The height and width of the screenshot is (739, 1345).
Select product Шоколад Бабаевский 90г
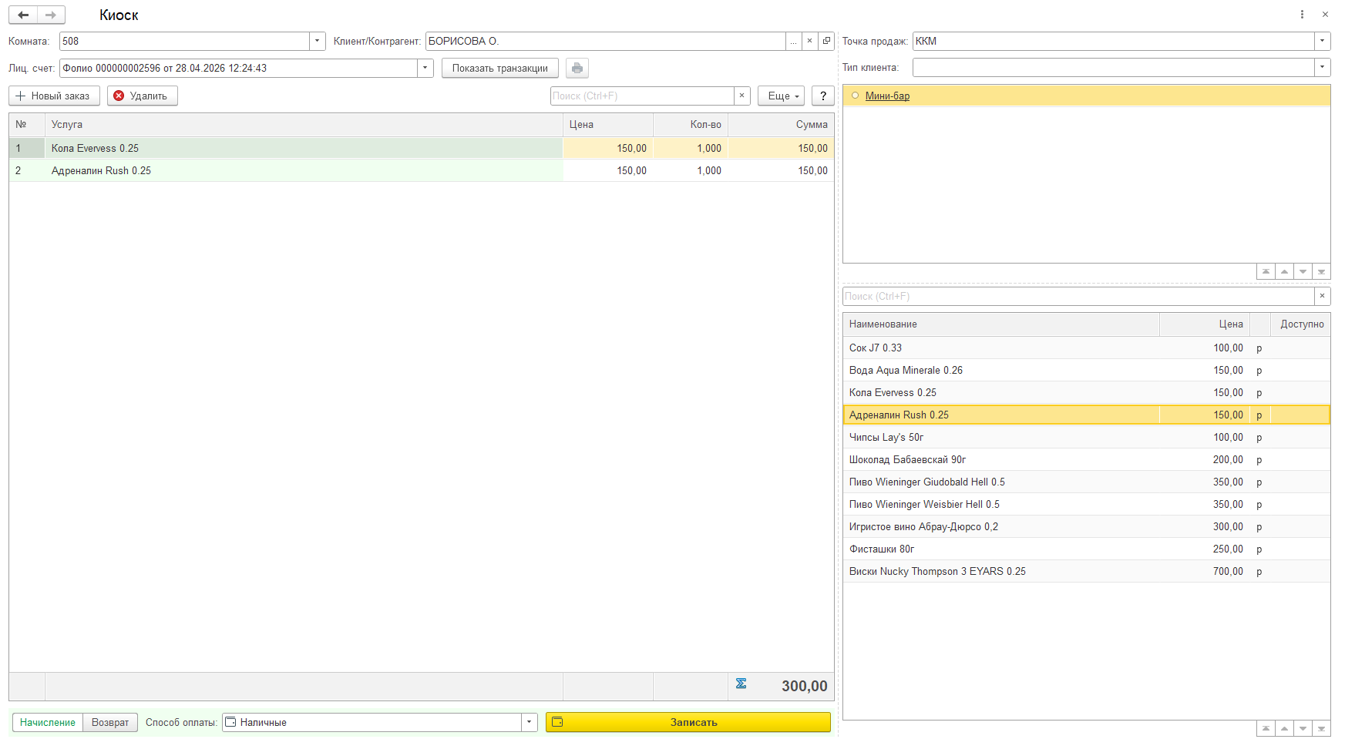pos(1086,459)
